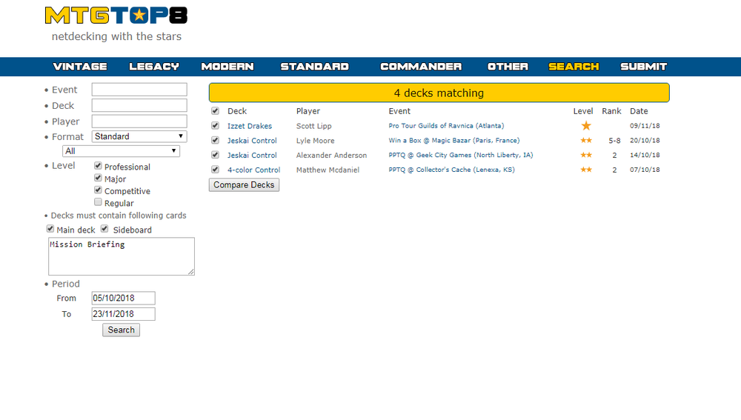This screenshot has width=741, height=420.
Task: Click the level stars of Matthew Mcdaniel's deck
Action: pos(586,170)
